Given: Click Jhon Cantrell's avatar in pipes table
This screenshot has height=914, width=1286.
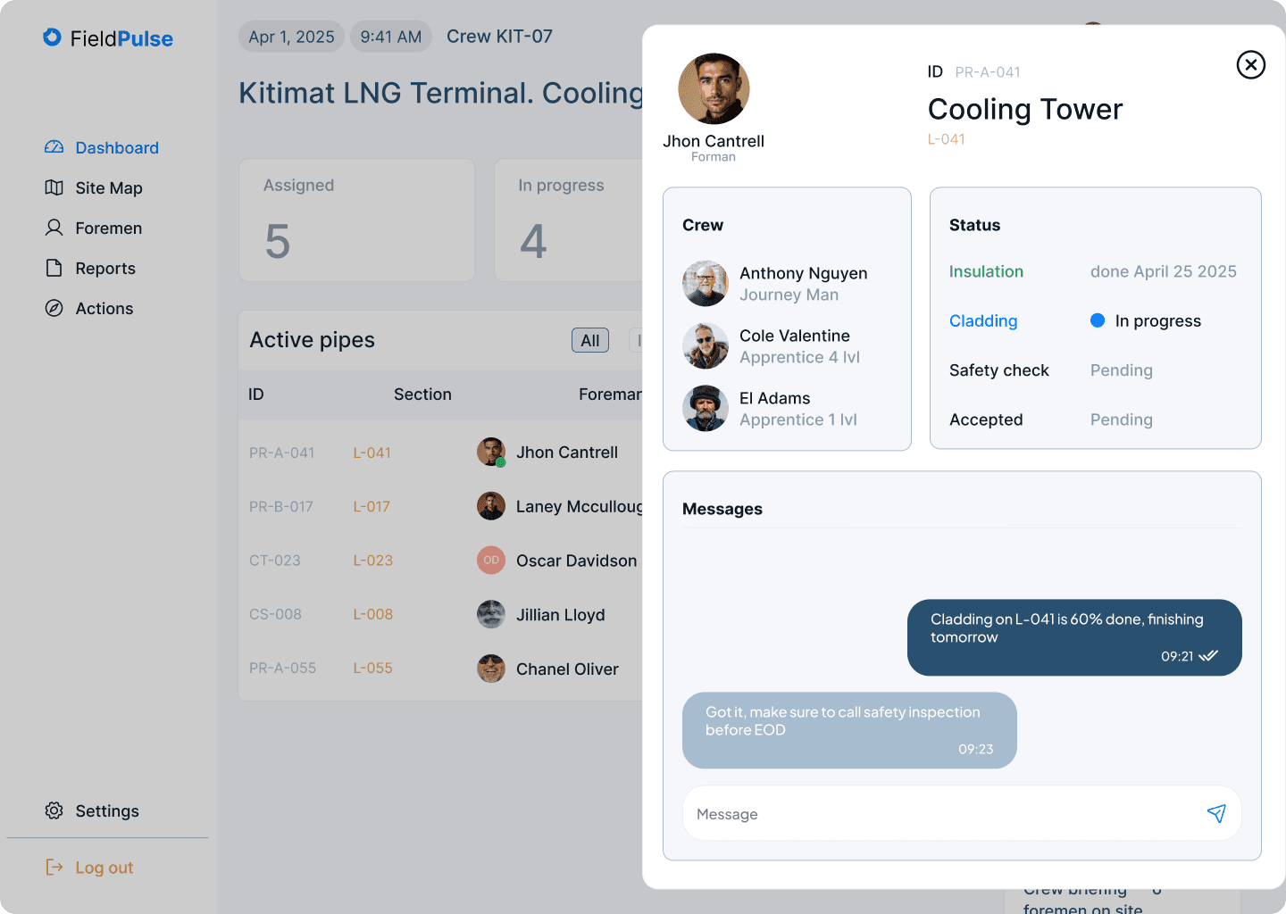Looking at the screenshot, I should pyautogui.click(x=491, y=452).
